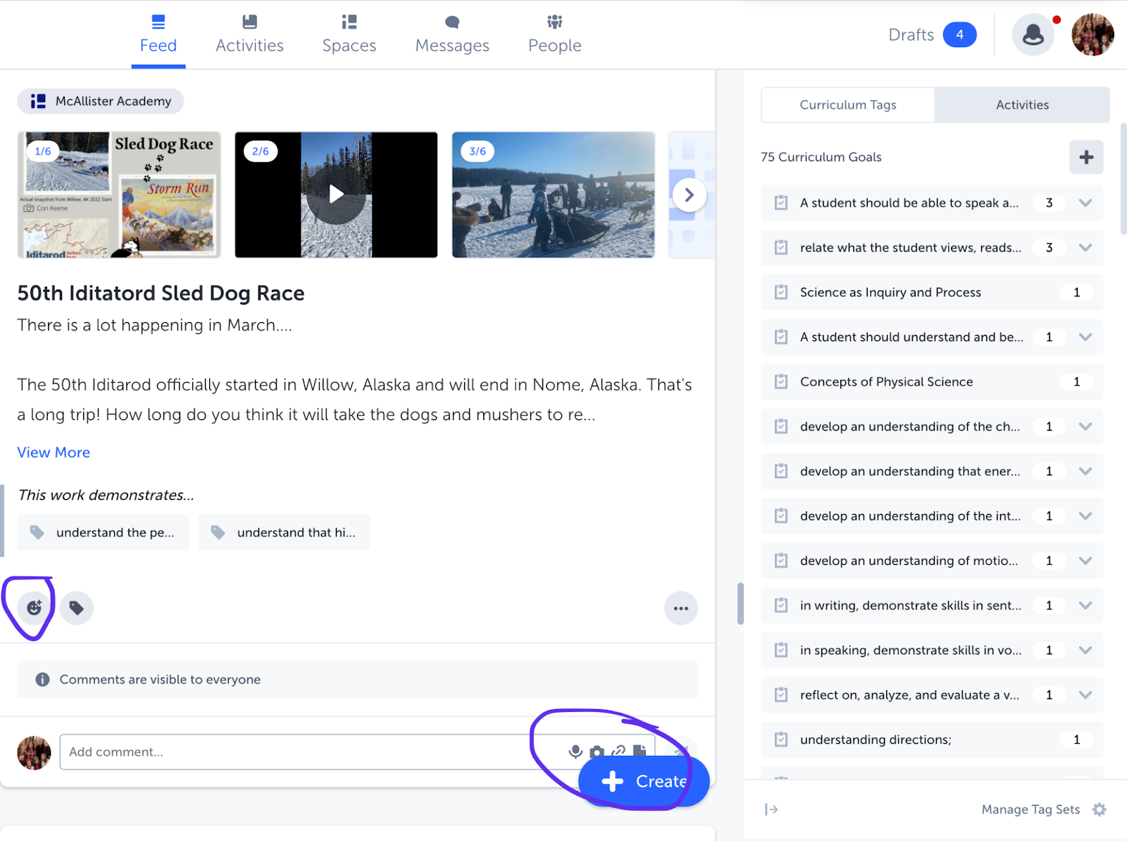Select the 'understand the pe...' tag chip
This screenshot has height=841, width=1127.
tap(104, 532)
